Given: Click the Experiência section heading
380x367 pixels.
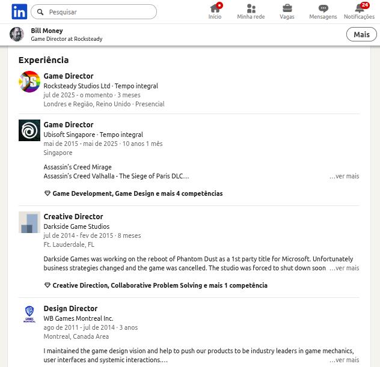Looking at the screenshot, I should click(44, 60).
